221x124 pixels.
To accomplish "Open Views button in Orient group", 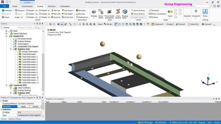I will point(6,17).
